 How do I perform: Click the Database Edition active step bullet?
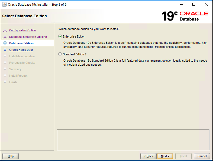pyautogui.click(x=5, y=43)
